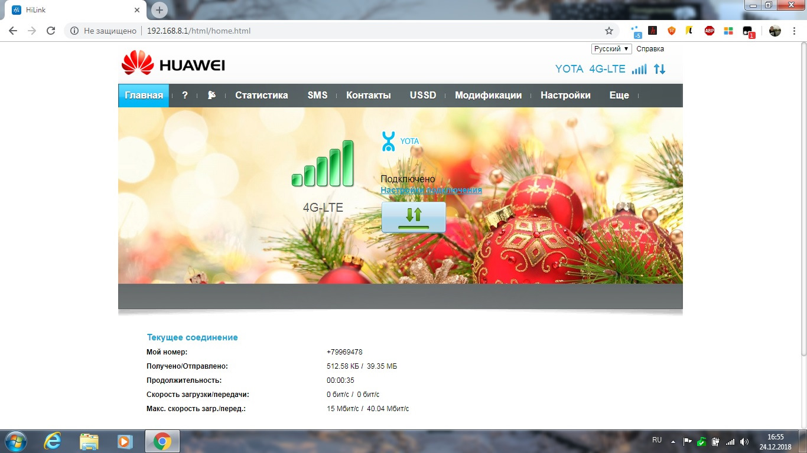The width and height of the screenshot is (807, 453).
Task: Go back with the browser back arrow
Action: coord(13,31)
